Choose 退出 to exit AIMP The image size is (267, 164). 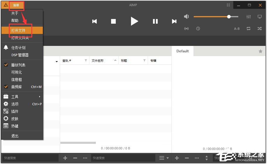(x=15, y=136)
